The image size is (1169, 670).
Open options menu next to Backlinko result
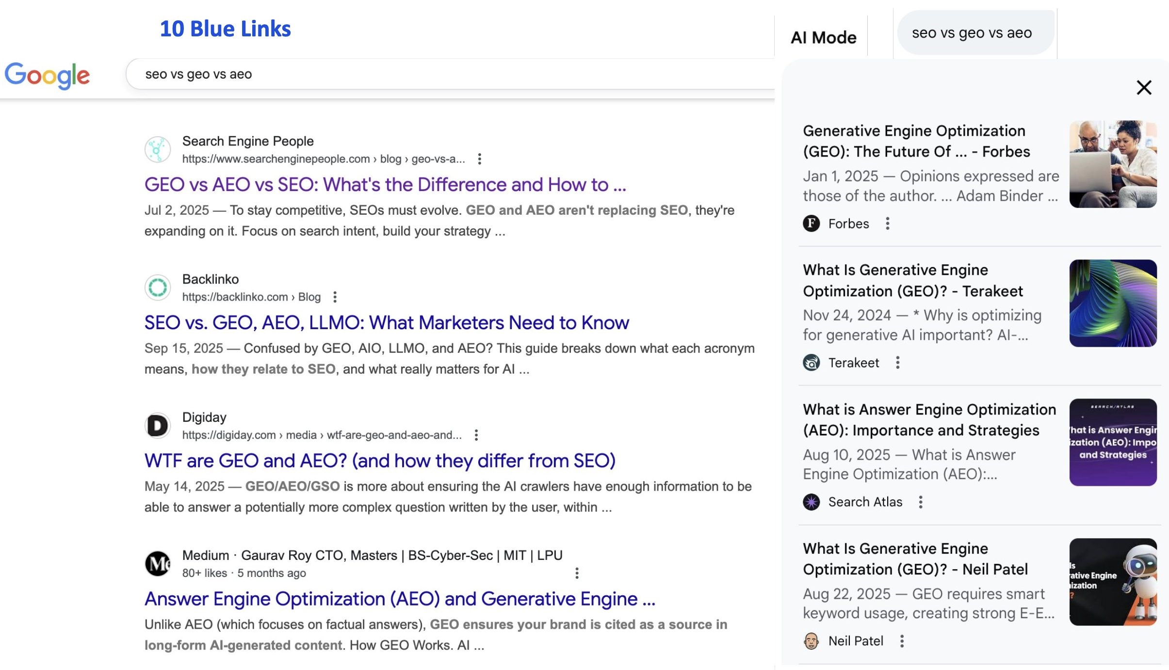pyautogui.click(x=336, y=296)
